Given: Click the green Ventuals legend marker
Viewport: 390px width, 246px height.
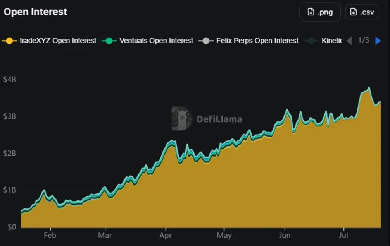Looking at the screenshot, I should pos(109,41).
